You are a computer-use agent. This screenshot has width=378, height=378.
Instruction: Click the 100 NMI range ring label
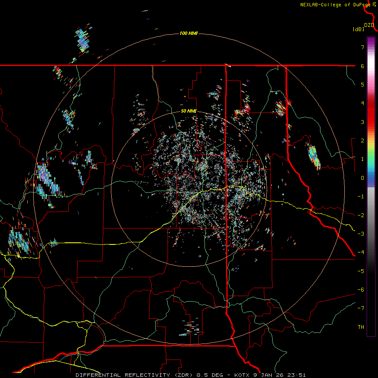coord(189,33)
